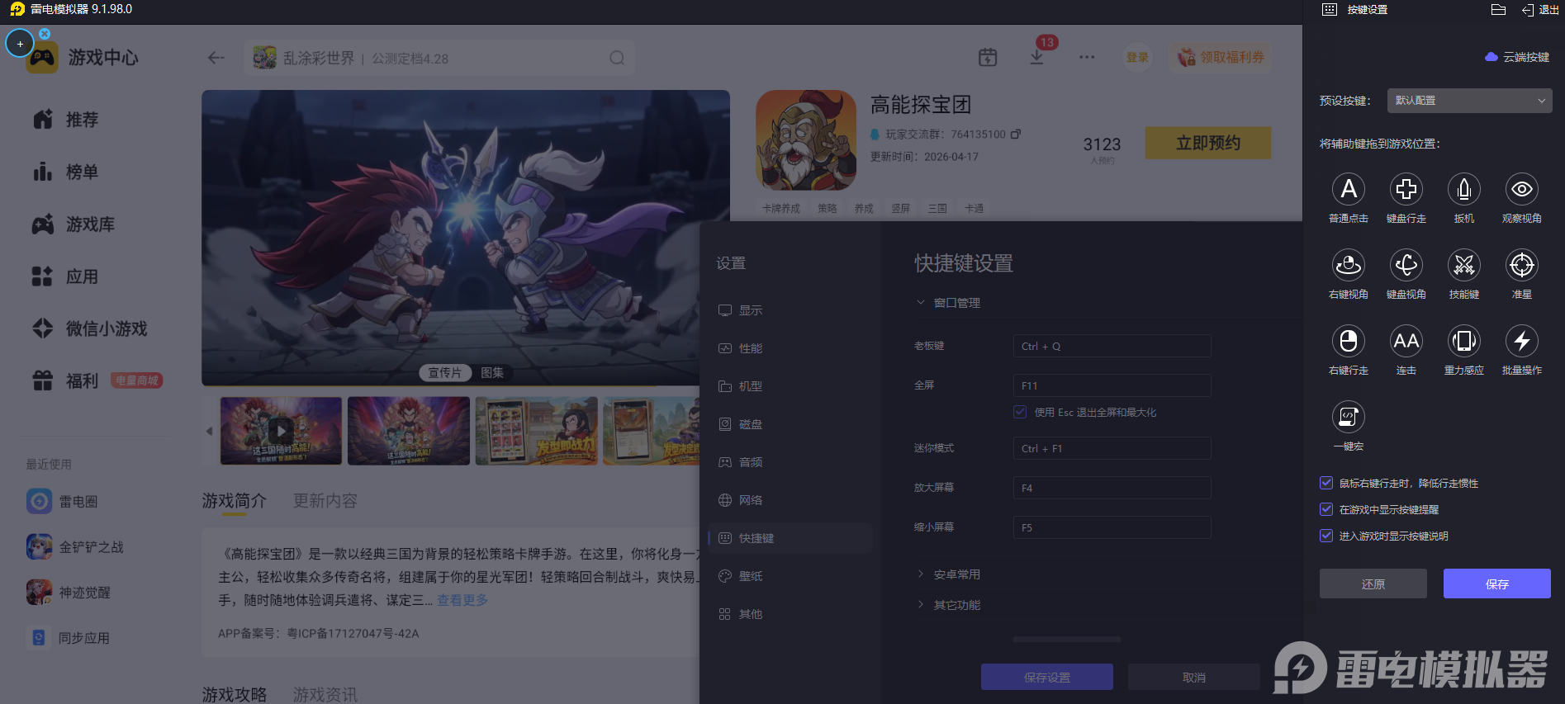Click the 登录 login button
The height and width of the screenshot is (704, 1565).
1137,57
